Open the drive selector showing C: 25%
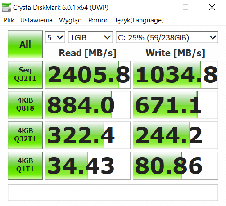 click(167, 37)
